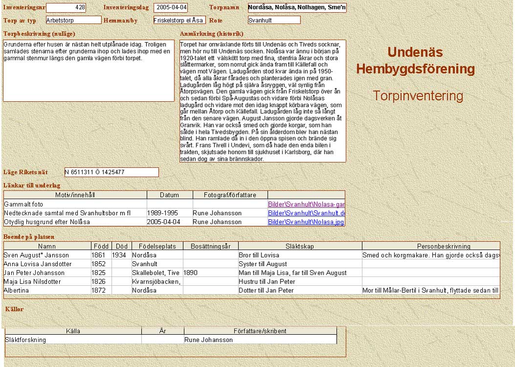Click the Motiv/innehåll column header
Screen dimensions: 515x367
[x=75, y=195]
